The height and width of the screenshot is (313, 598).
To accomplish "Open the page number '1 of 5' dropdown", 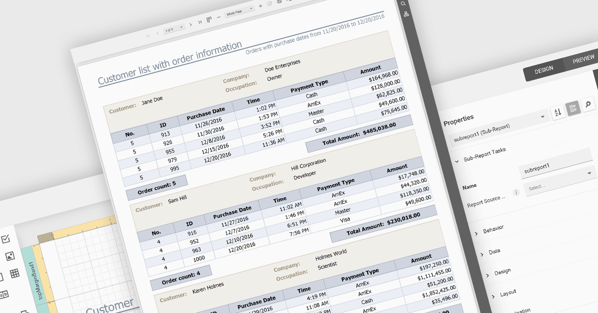I will (174, 29).
